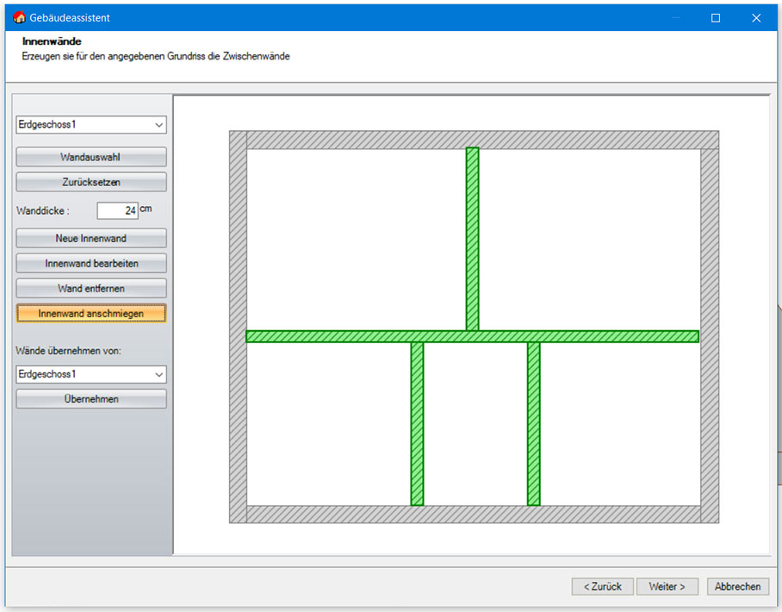Focus the Wanddicke input field
Image resolution: width=782 pixels, height=612 pixels.
pos(117,210)
